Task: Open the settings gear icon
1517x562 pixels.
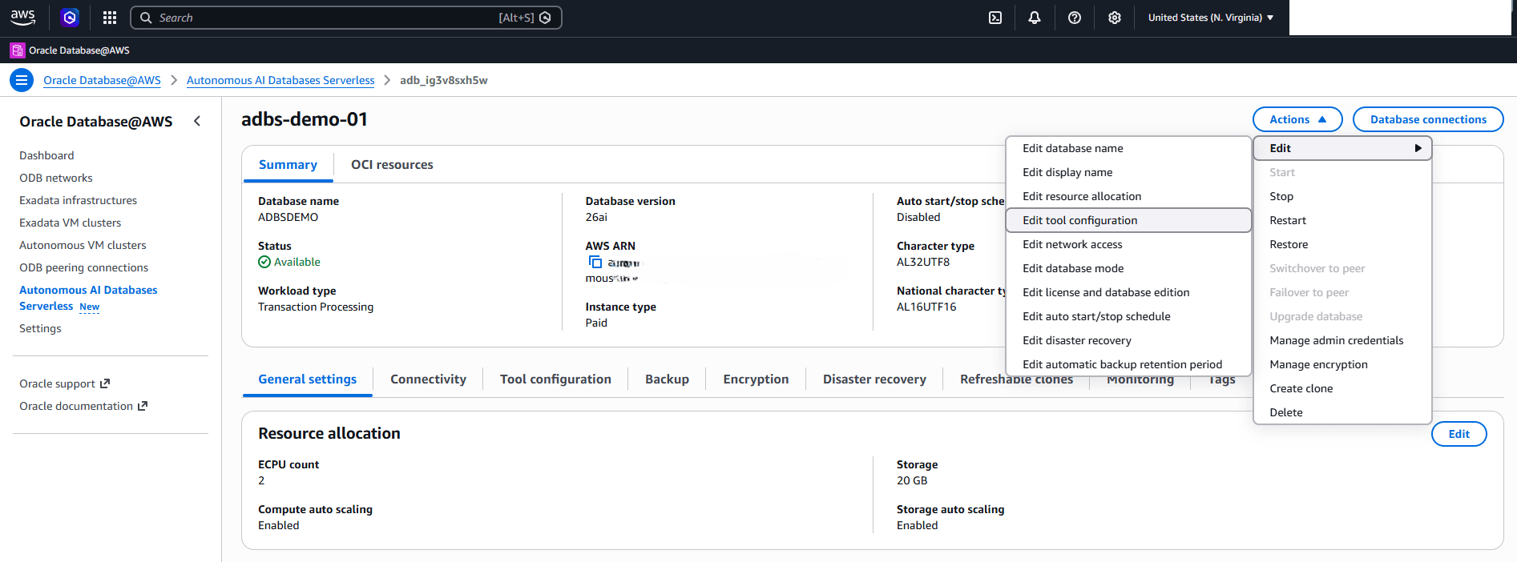Action: tap(1115, 18)
